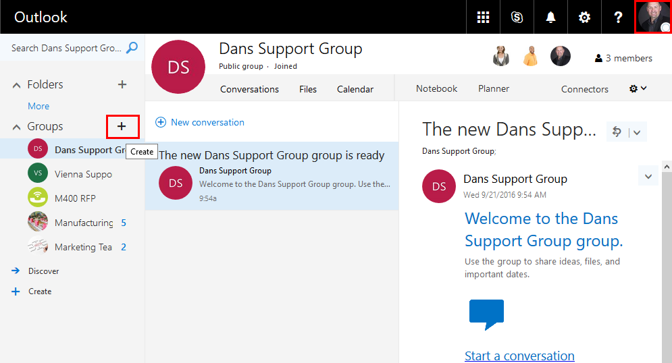Screen dimensions: 672x363
Task: Open the app launcher grid icon
Action: (x=483, y=18)
